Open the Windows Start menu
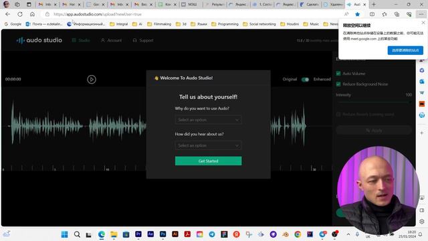The image size is (428, 241). click(x=64, y=234)
